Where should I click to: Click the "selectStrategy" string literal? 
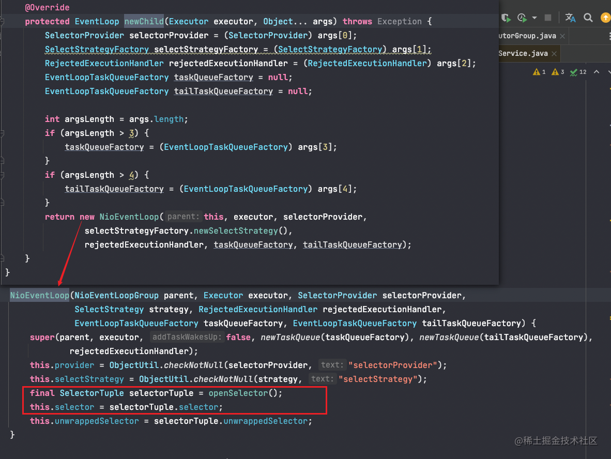(x=378, y=379)
